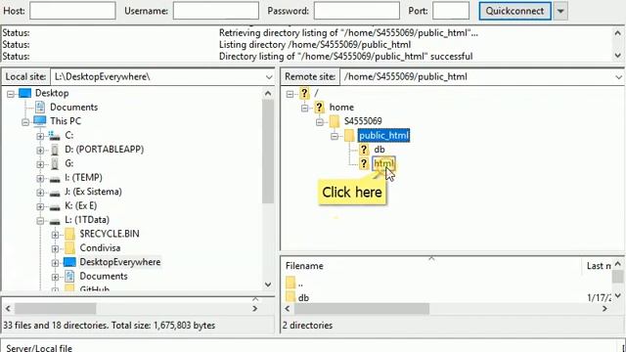Collapse the This PC tree node
The width and height of the screenshot is (626, 352).
tap(25, 121)
